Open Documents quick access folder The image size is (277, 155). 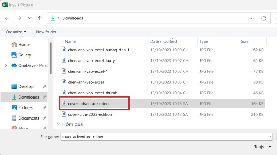pyautogui.click(x=29, y=118)
